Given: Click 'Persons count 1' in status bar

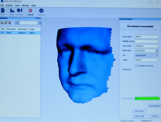Looking at the screenshot, I should [128, 121].
